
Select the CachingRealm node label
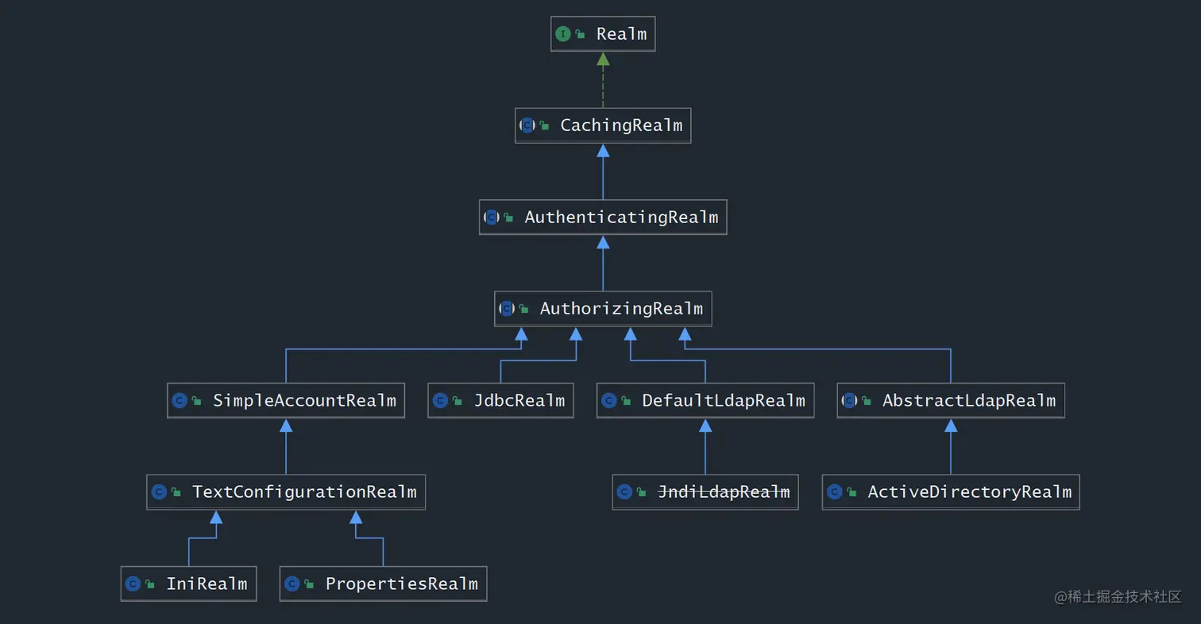click(621, 125)
